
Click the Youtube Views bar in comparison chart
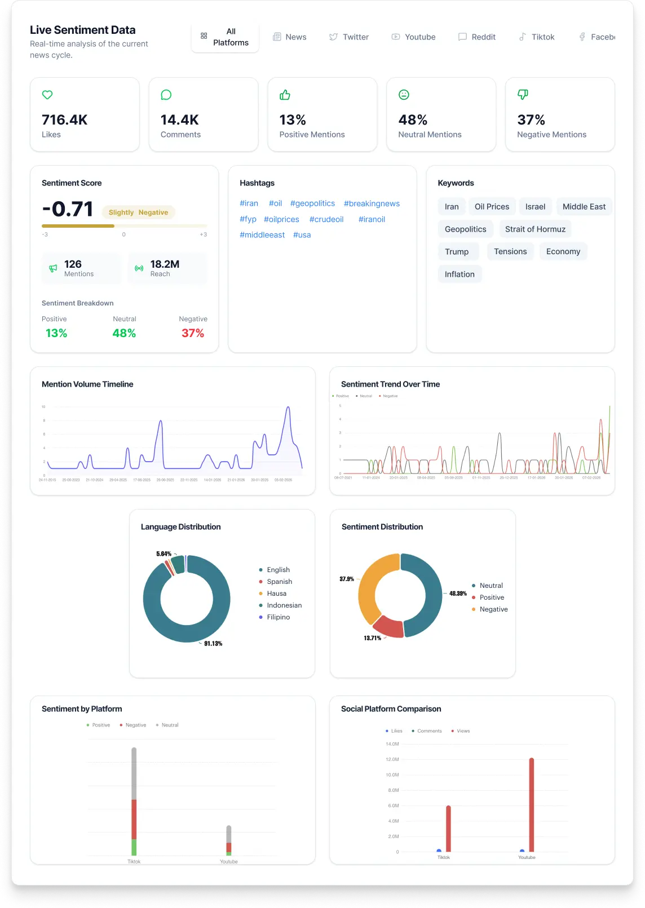pyautogui.click(x=531, y=805)
